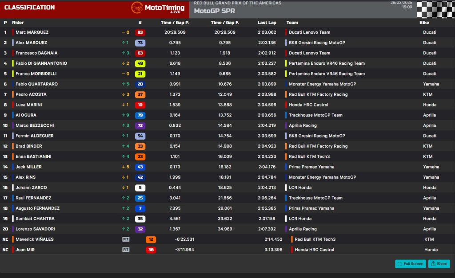Click the number 49 badge of Di Giannantonio
The height and width of the screenshot is (278, 455).
pos(140,63)
